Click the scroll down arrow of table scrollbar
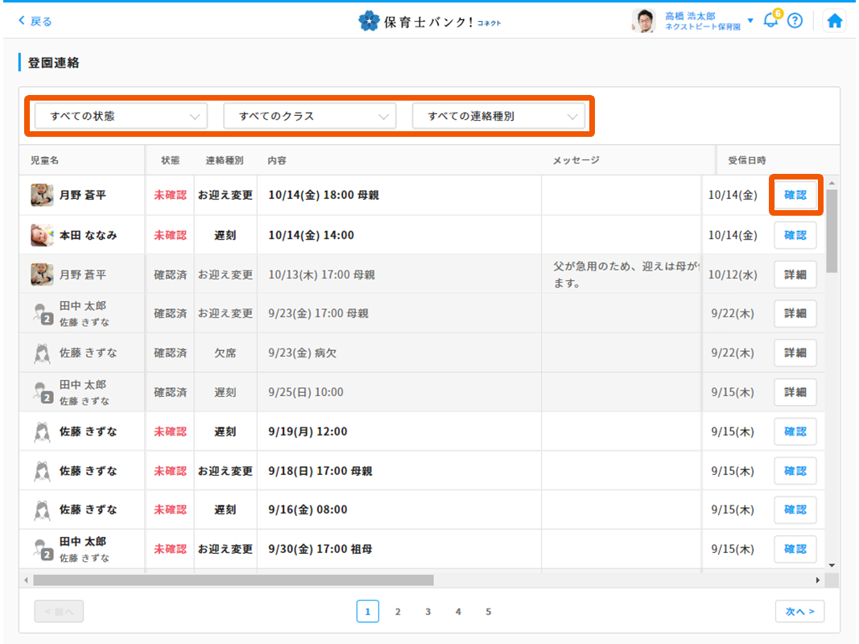 (x=832, y=566)
